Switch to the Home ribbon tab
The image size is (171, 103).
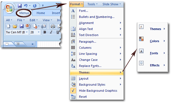coord(41,13)
